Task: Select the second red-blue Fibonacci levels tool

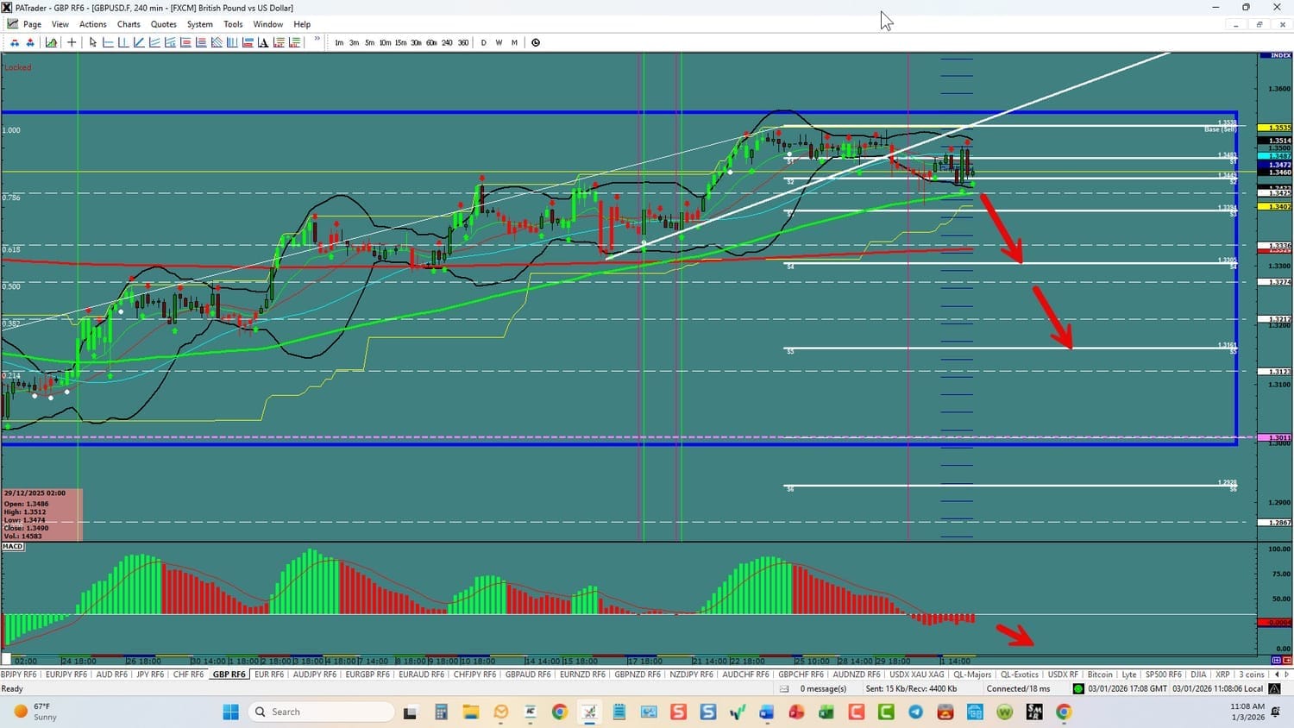Action: pyautogui.click(x=201, y=42)
